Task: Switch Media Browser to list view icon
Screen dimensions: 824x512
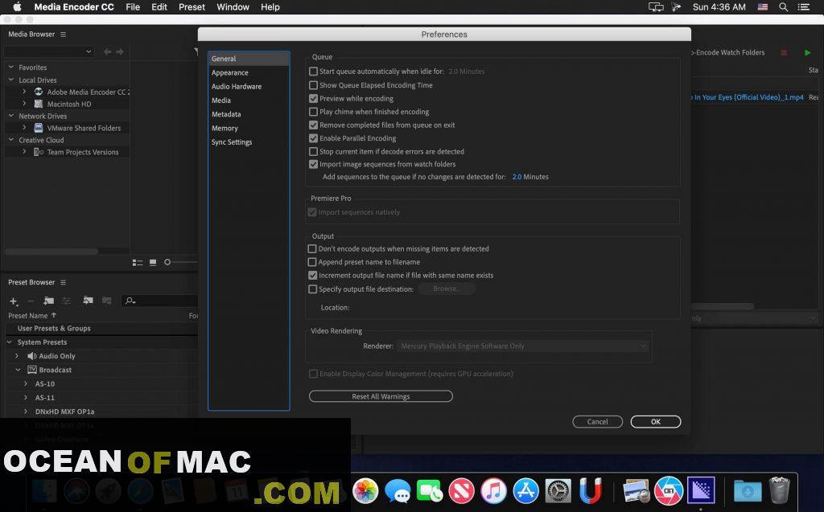Action: (137, 262)
